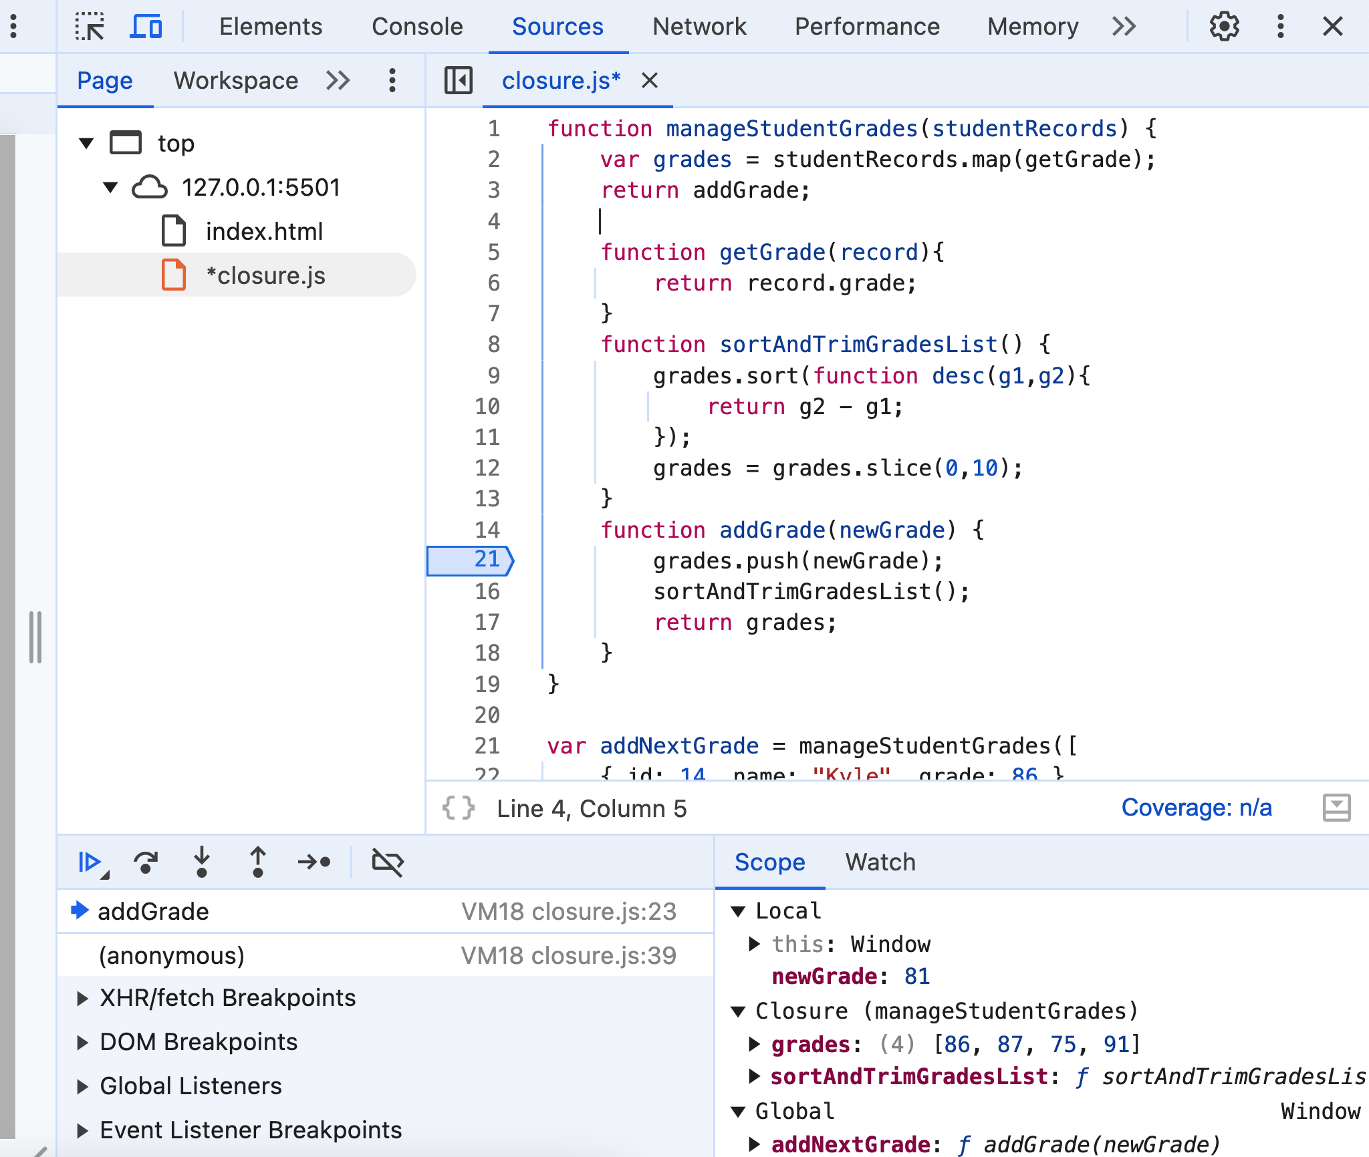The height and width of the screenshot is (1157, 1369).
Task: Toggle the device toolbar icon
Action: [146, 27]
